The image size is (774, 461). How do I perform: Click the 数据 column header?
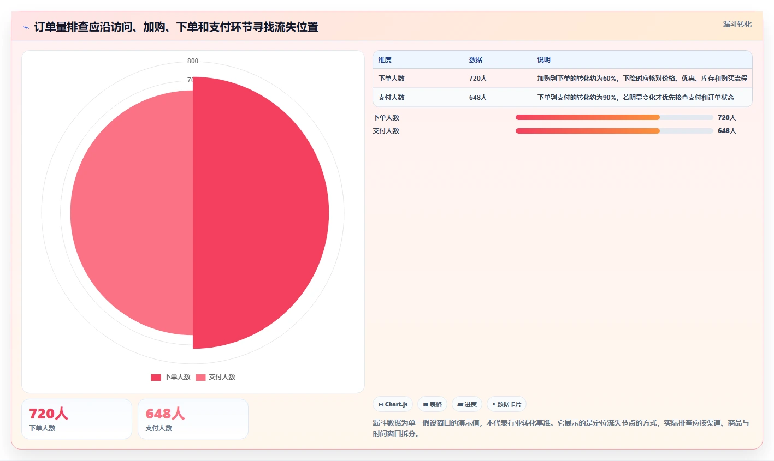475,60
